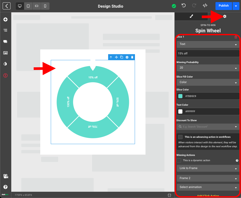Screen dimensions: 241x198
Task: Duplicate the selected spin wheel element
Action: pos(122,57)
